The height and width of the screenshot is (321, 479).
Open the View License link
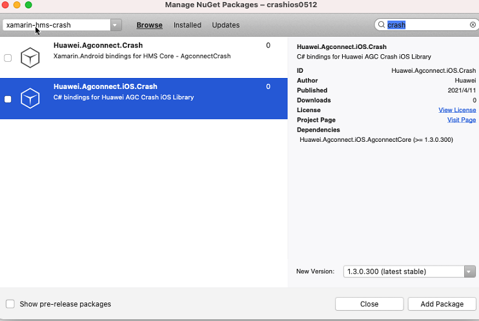click(x=457, y=110)
